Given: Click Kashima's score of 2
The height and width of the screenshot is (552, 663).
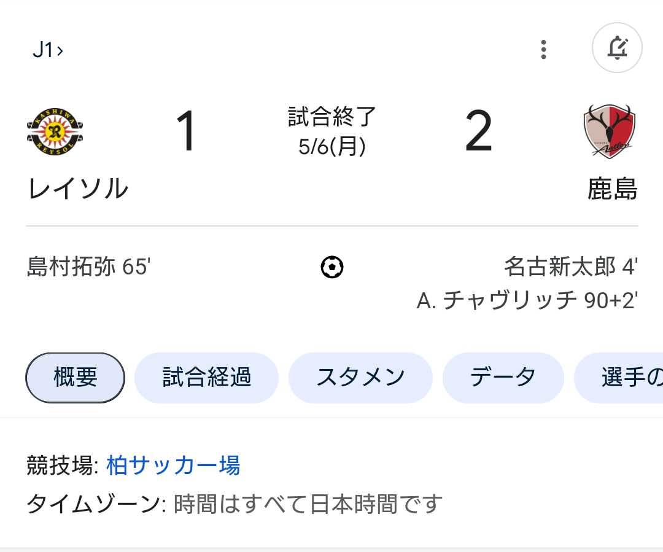Looking at the screenshot, I should [479, 132].
